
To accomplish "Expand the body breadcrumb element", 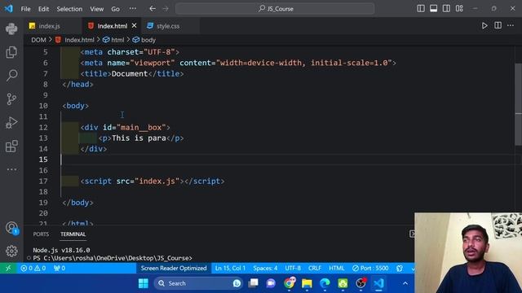I will coord(148,40).
